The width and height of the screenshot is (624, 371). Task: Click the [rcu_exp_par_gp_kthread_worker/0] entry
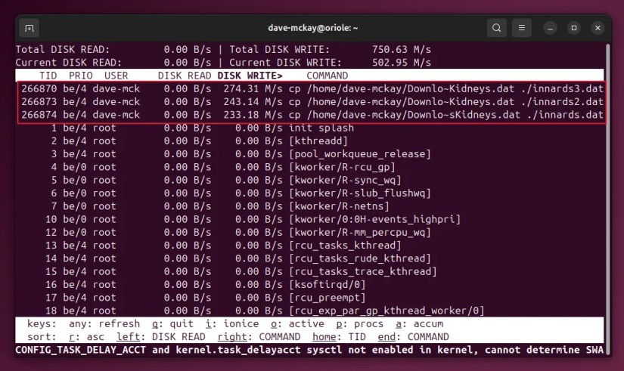387,311
